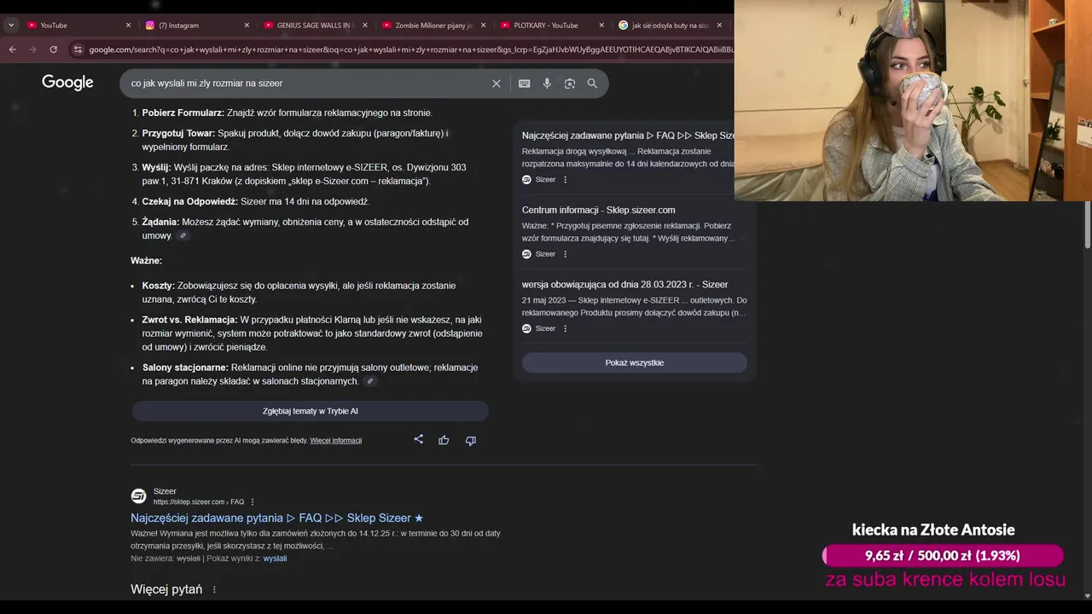
Task: Click 'Zgłębiaj tematy w Trybie AI' button
Action: coord(310,411)
